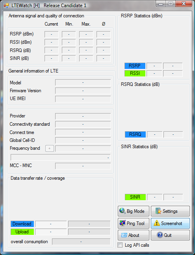Click the blue RSRQ legend swatch
This screenshot has height=255, width=195.
(x=135, y=134)
